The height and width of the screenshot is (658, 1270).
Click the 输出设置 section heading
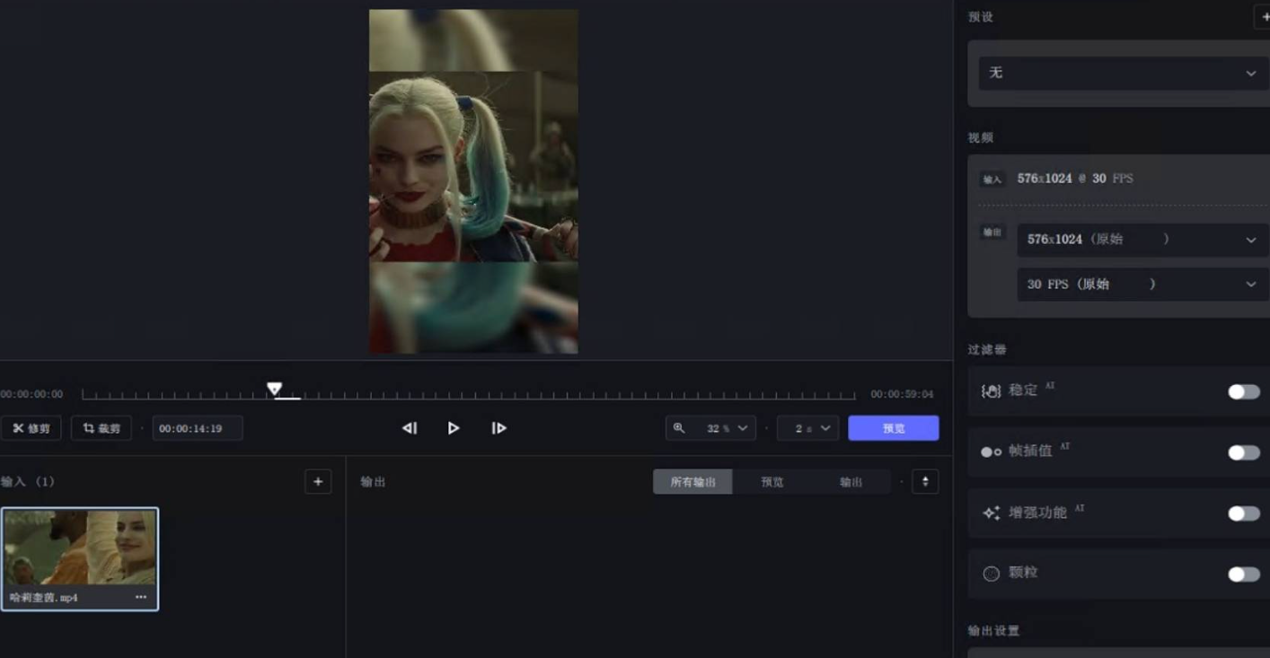[x=993, y=631]
